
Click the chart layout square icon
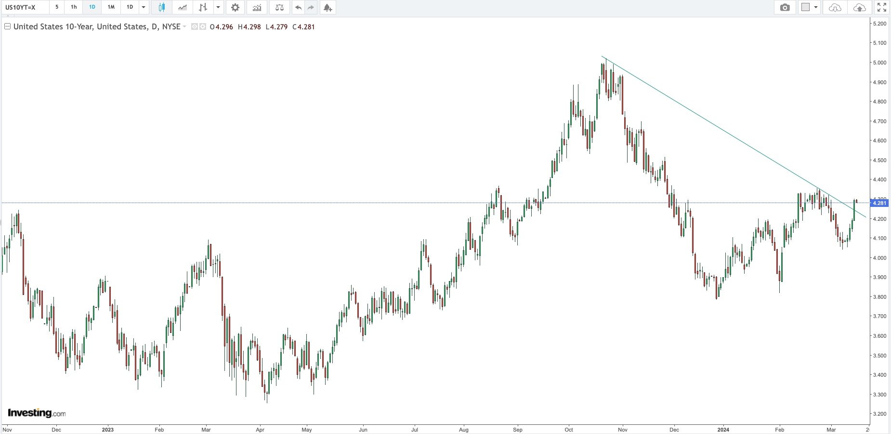805,7
